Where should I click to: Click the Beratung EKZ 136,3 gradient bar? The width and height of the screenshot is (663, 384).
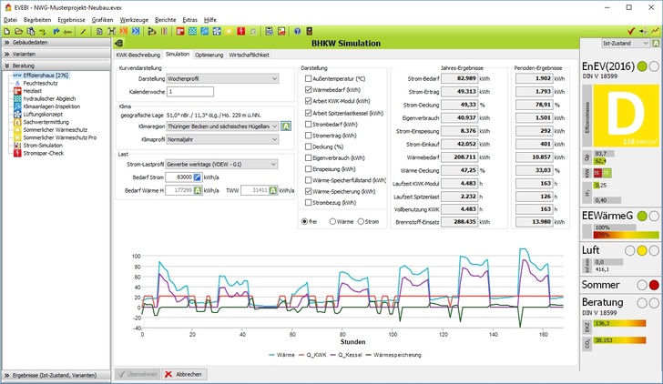tap(619, 324)
